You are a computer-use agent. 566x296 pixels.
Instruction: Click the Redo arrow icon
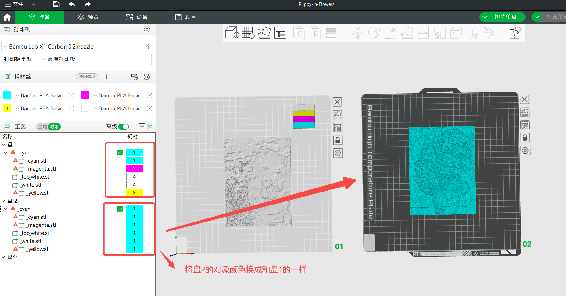point(88,4)
